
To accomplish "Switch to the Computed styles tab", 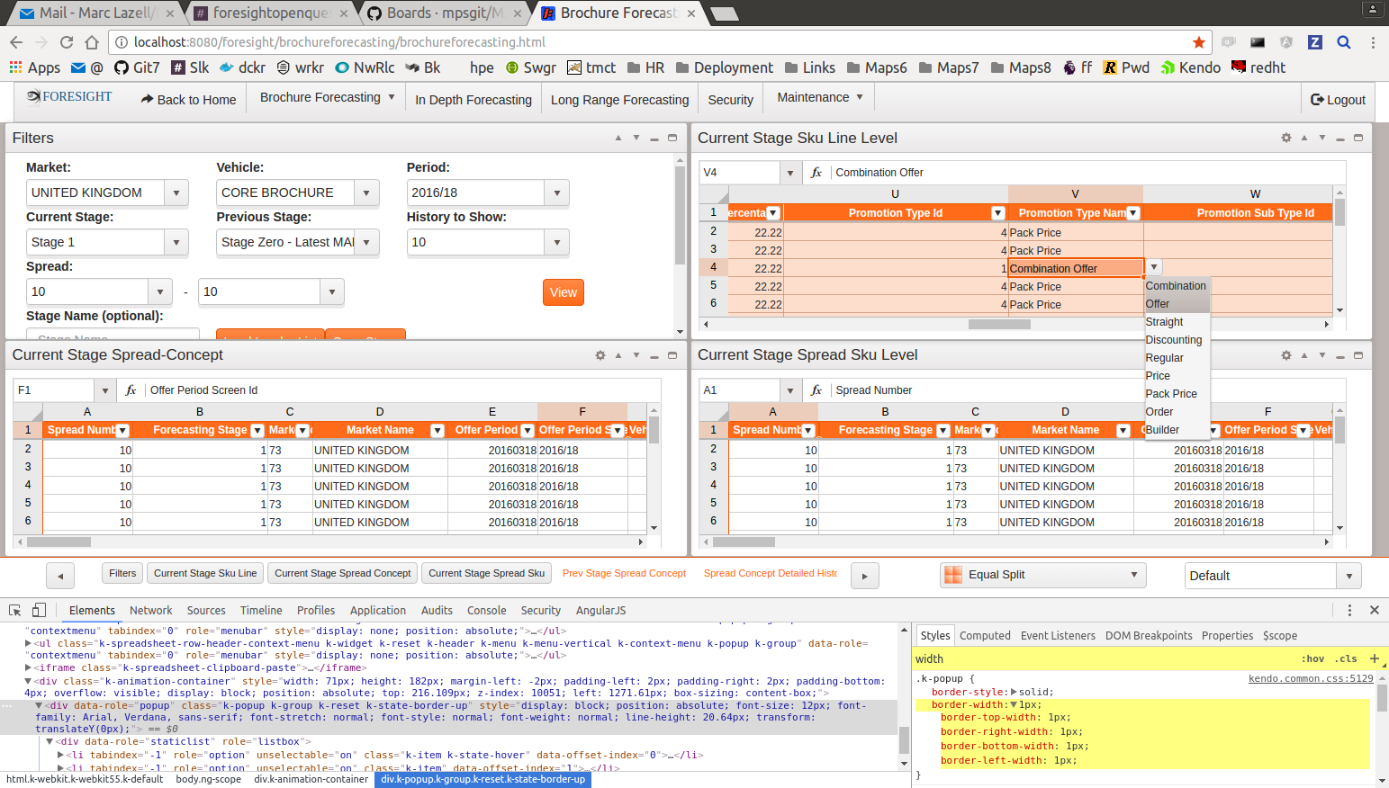I will [985, 635].
